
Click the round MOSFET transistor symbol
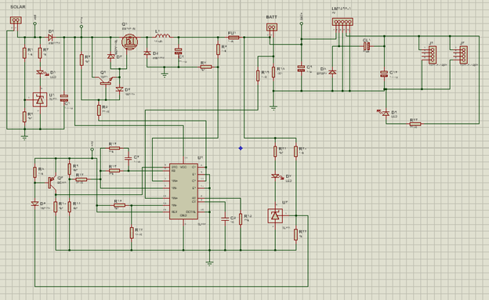tap(130, 42)
